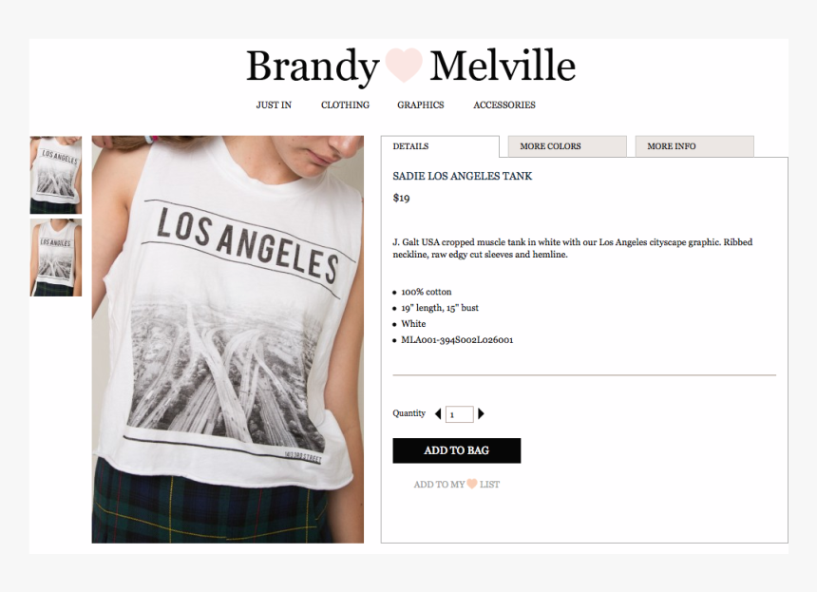Viewport: 817px width, 592px height.
Task: Select the first product thumbnail
Action: 56,175
